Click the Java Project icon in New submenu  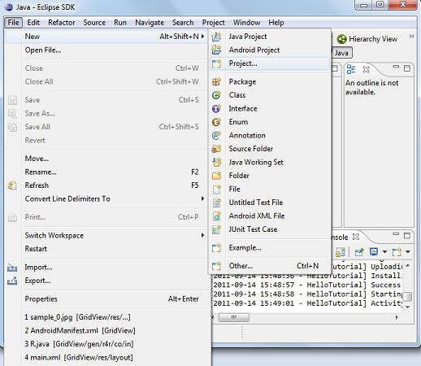(x=216, y=37)
